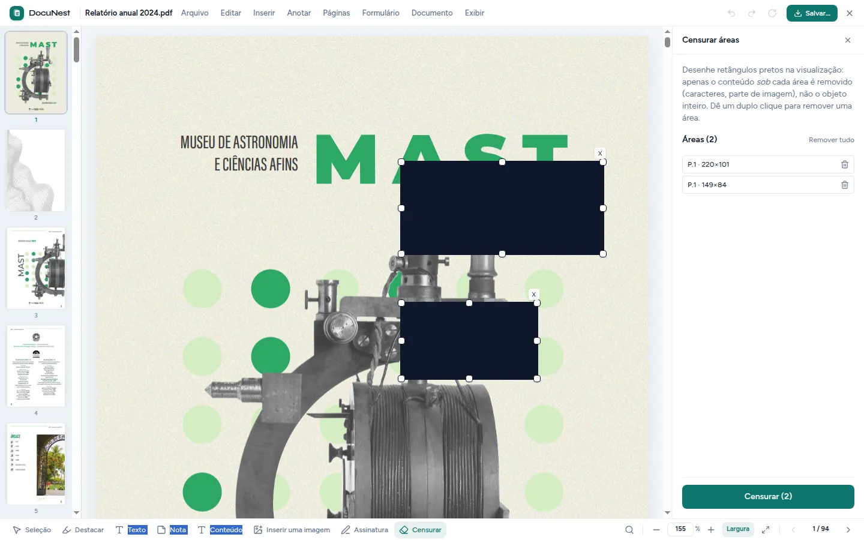Viewport: 864px width, 540px height.
Task: Select the P.1 · 149×84 area entry
Action: coord(768,185)
